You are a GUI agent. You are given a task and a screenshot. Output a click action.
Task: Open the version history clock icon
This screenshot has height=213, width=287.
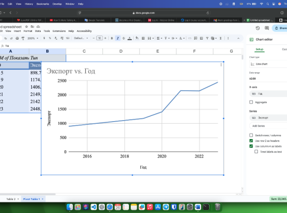pos(257,28)
